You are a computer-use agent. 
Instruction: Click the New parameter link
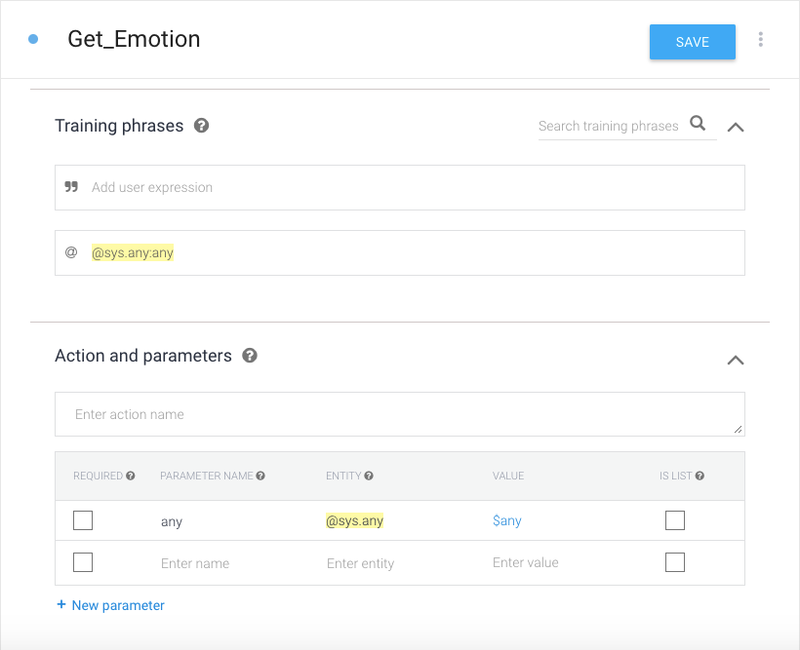pyautogui.click(x=110, y=605)
